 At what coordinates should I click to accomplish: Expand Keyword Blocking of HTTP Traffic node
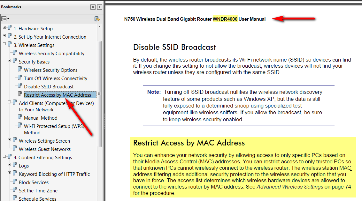10,173
